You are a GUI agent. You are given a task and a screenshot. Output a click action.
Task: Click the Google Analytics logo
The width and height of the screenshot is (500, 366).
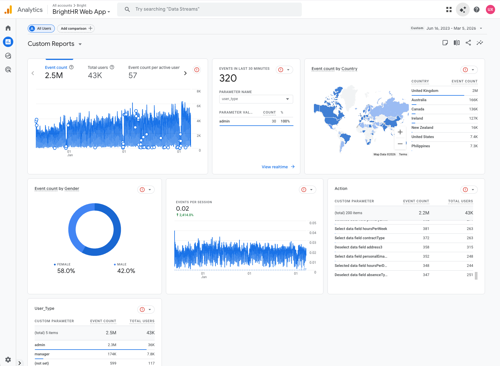click(x=8, y=10)
